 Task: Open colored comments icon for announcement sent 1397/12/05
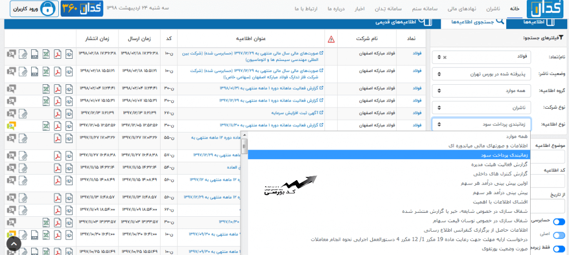11,126
